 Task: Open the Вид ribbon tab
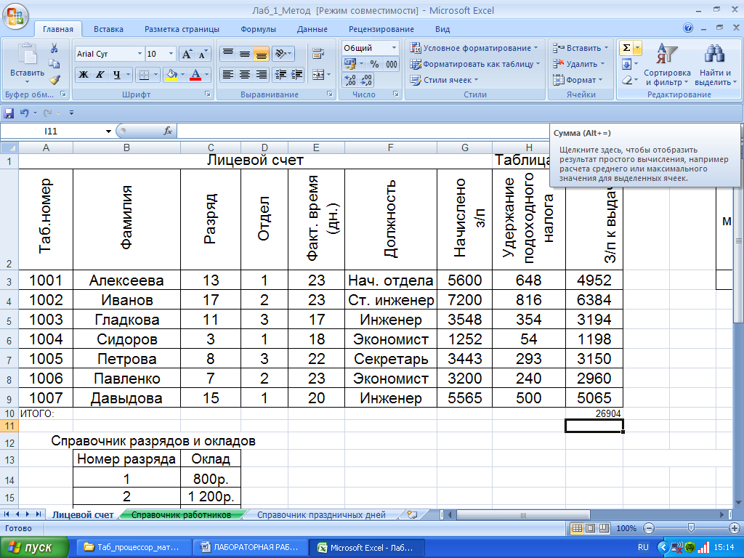pyautogui.click(x=442, y=29)
